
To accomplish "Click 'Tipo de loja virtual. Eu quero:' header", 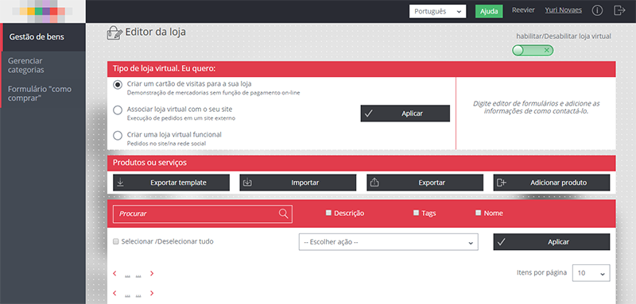I will click(x=362, y=69).
